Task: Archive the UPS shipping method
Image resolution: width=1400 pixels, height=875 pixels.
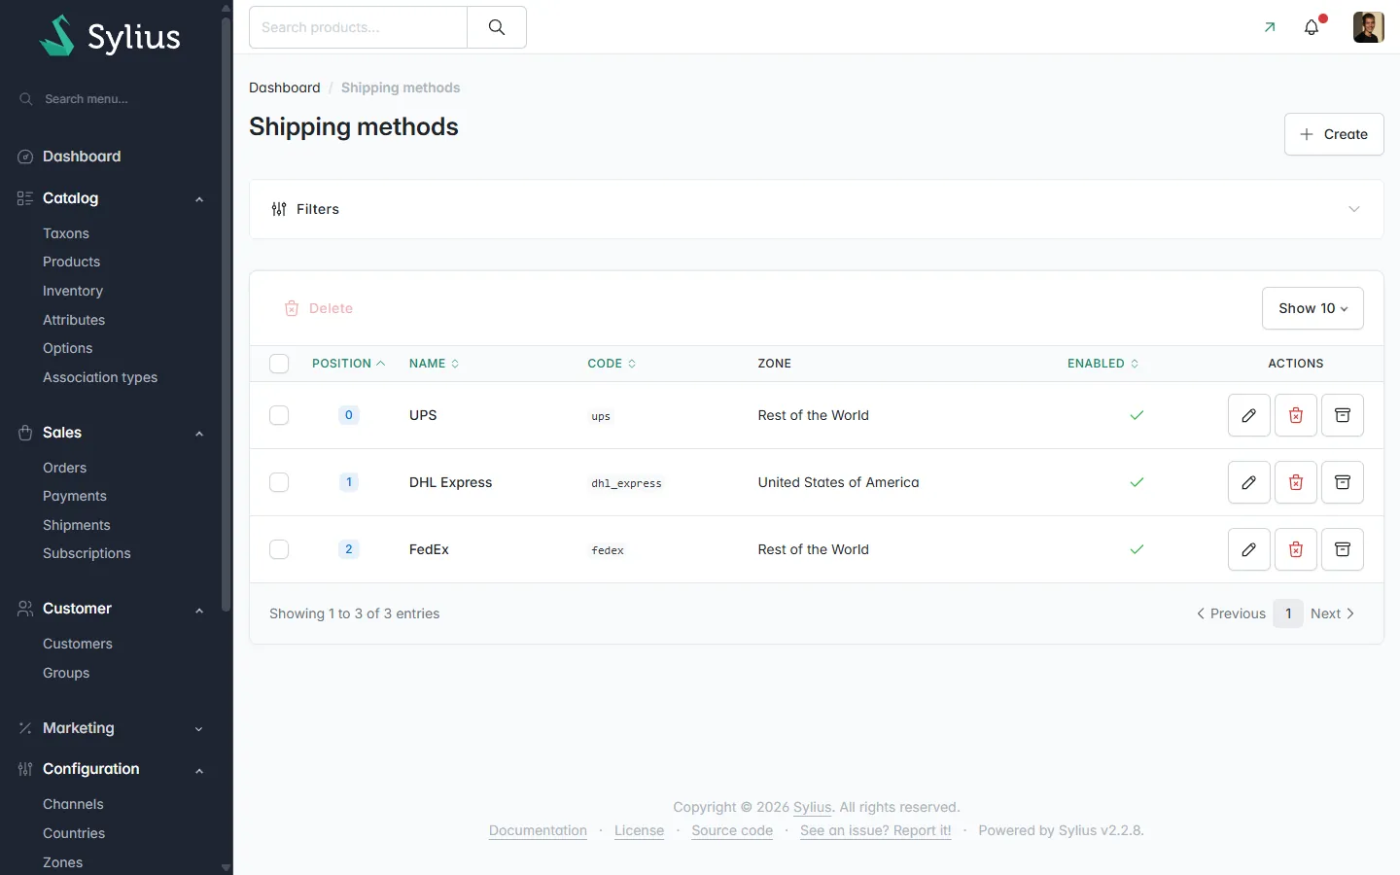Action: (1343, 415)
